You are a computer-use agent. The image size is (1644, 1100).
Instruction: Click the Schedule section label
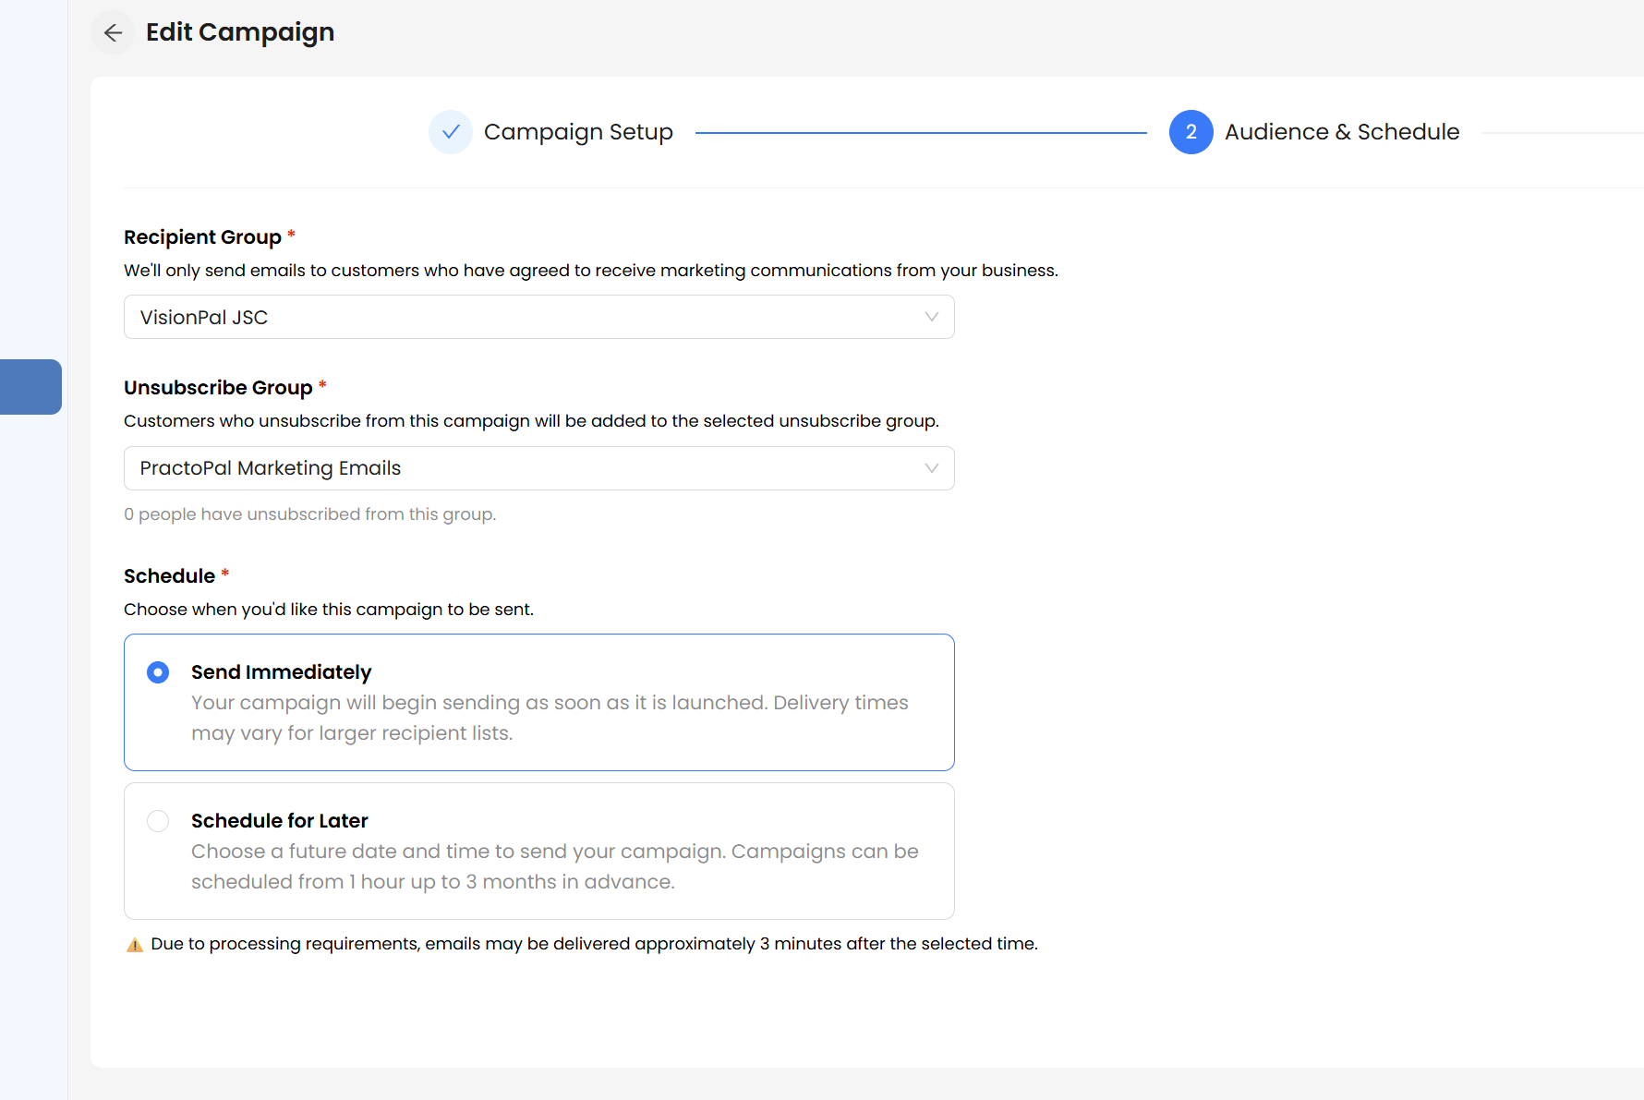[x=169, y=576]
